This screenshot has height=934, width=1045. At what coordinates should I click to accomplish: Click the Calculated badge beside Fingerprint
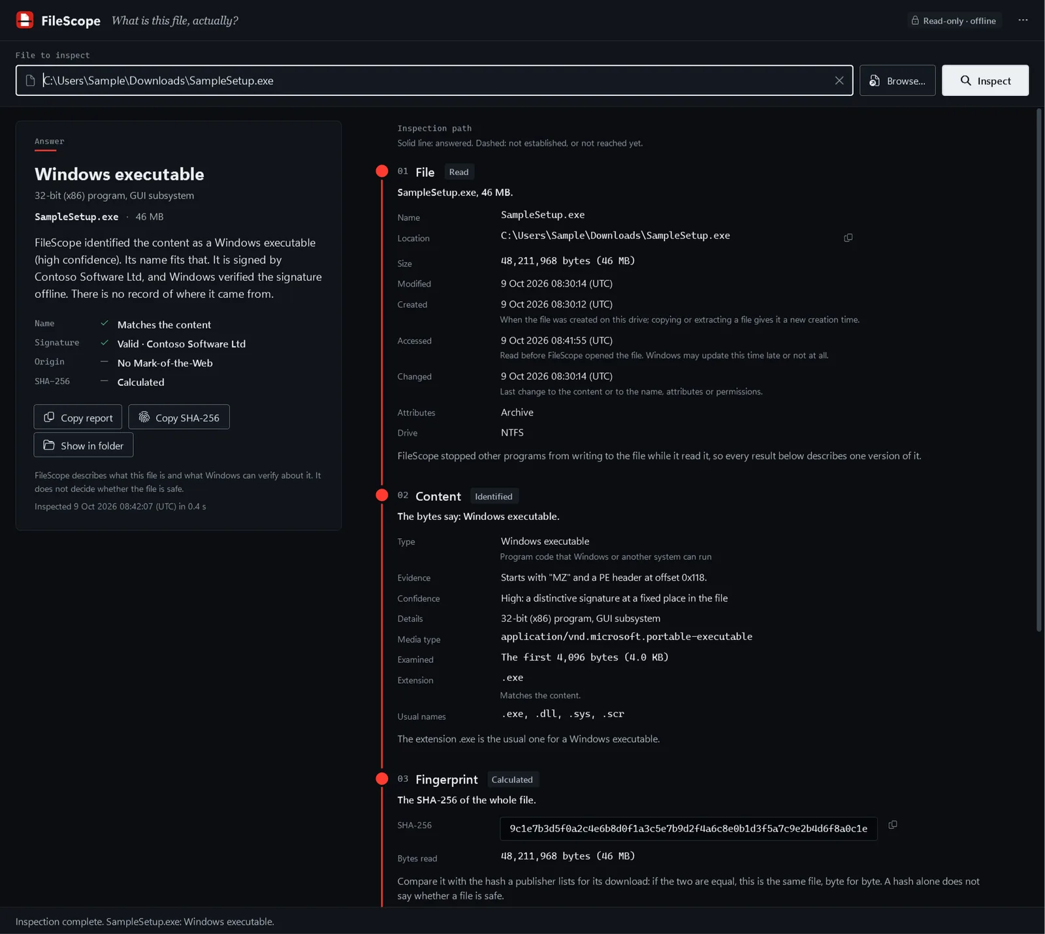512,780
